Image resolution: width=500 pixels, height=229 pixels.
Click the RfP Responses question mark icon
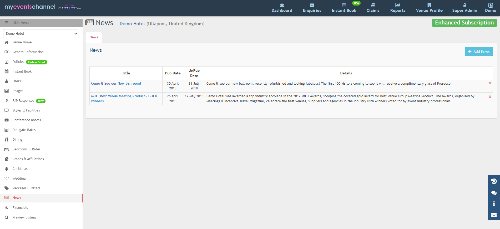pyautogui.click(x=7, y=100)
